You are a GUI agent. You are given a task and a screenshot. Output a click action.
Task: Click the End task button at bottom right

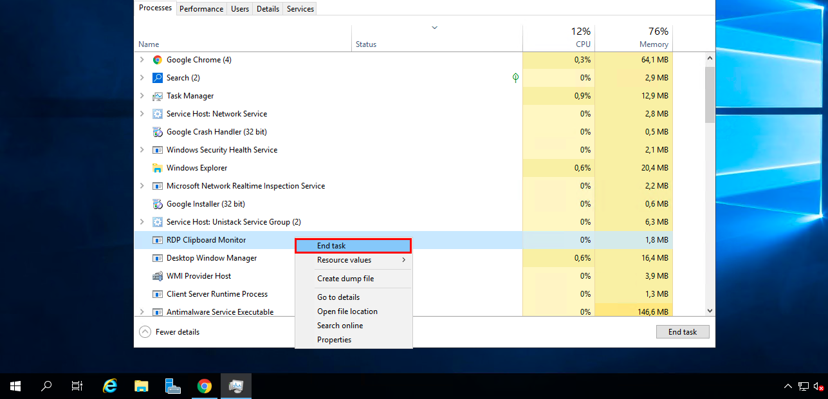pos(683,332)
